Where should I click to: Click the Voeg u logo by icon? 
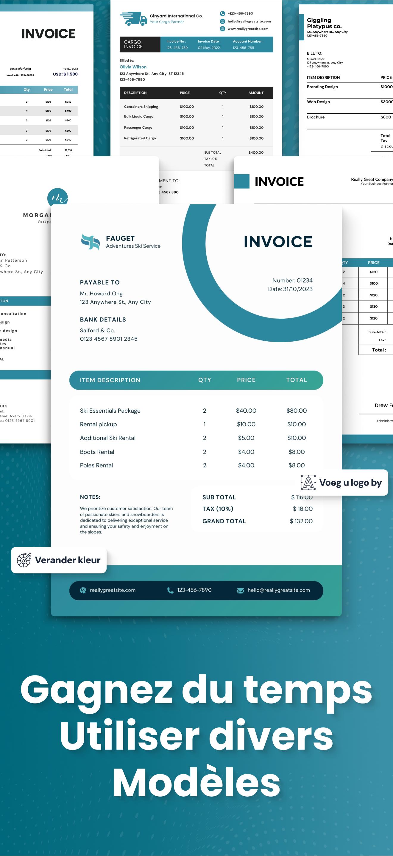coord(308,482)
